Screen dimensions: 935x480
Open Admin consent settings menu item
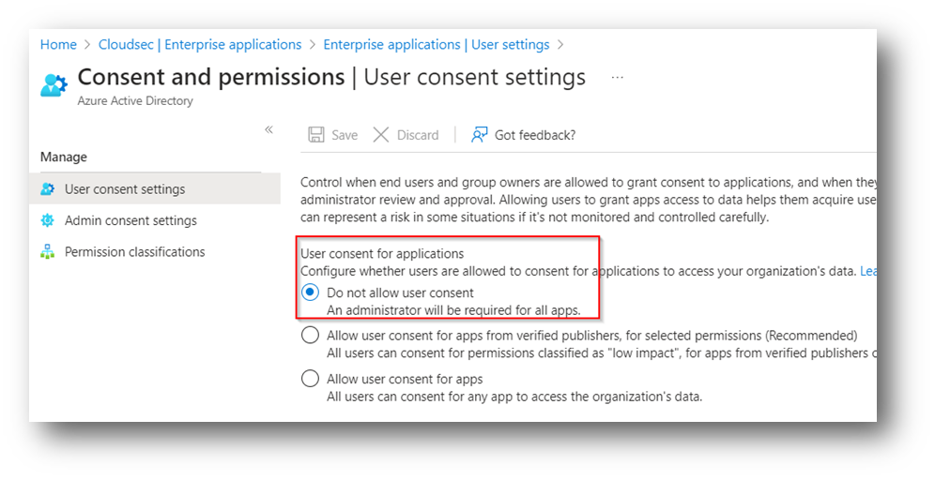click(x=130, y=220)
